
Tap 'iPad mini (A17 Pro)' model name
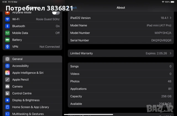click(159, 25)
